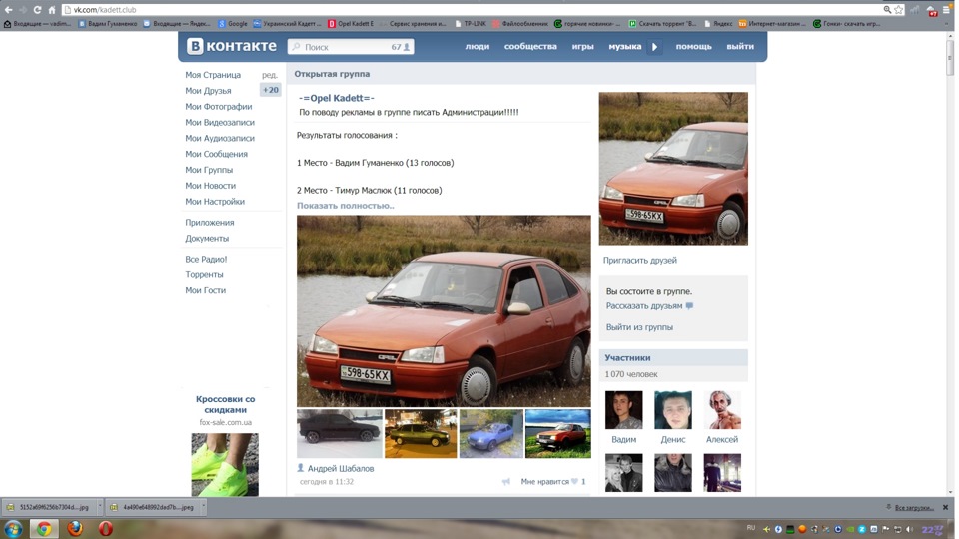This screenshot has width=959, height=539.
Task: Bookmark this page with the star icon
Action: (x=898, y=10)
